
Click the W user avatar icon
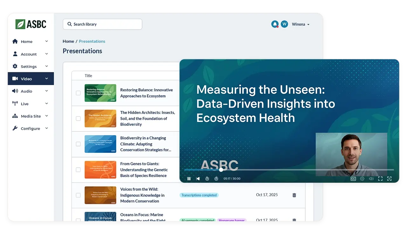coord(284,24)
